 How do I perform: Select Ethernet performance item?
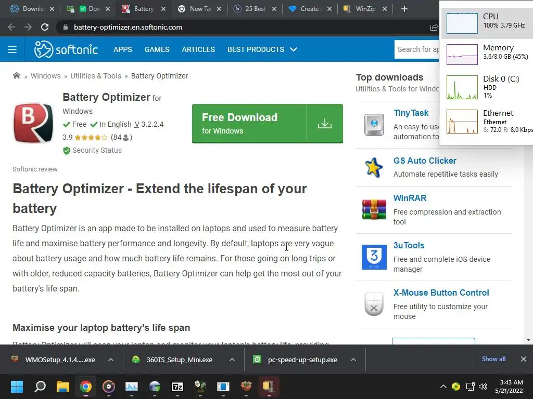click(487, 121)
